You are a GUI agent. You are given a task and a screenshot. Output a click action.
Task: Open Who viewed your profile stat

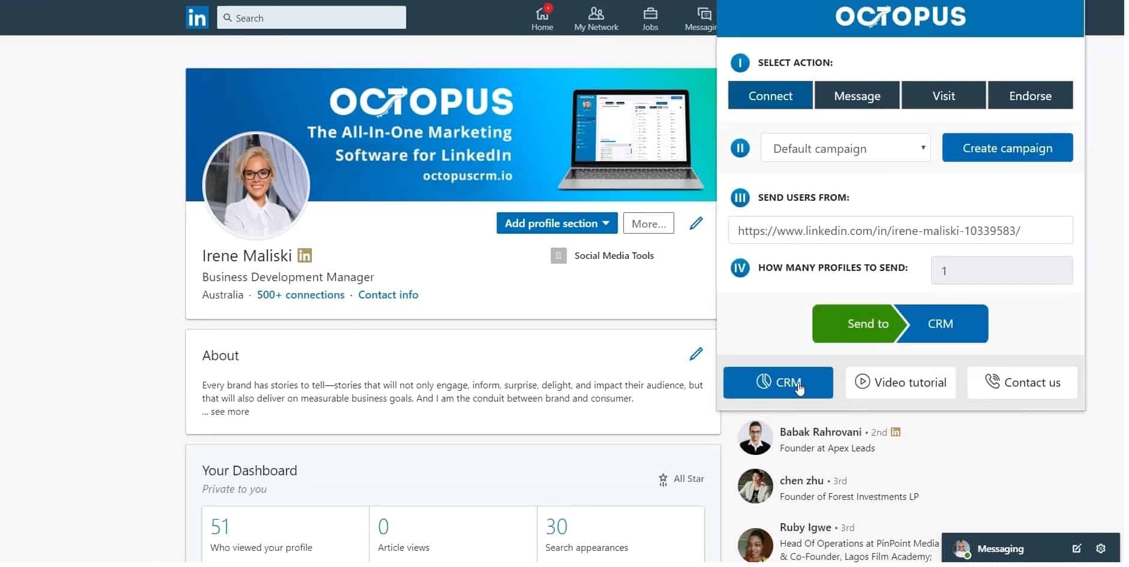[286, 535]
